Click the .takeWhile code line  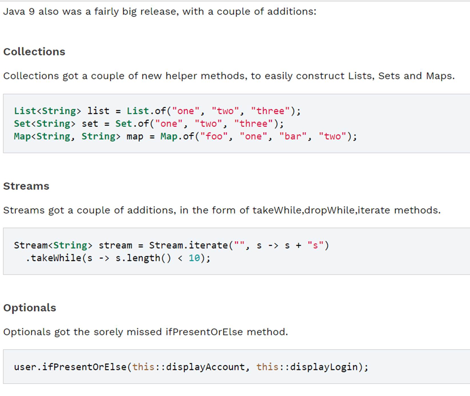[x=118, y=258]
